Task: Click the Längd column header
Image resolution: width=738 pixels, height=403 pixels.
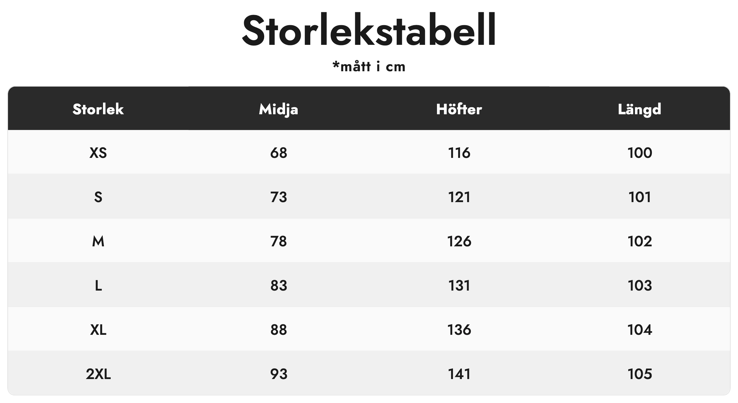Action: [x=640, y=109]
